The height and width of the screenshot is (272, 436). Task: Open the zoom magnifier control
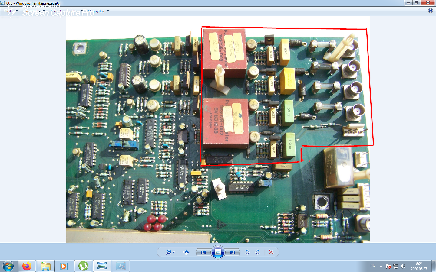[x=170, y=252]
